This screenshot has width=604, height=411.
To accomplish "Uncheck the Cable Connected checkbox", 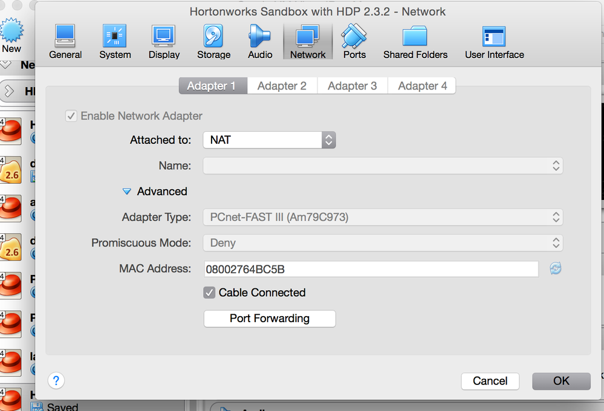I will pyautogui.click(x=209, y=293).
